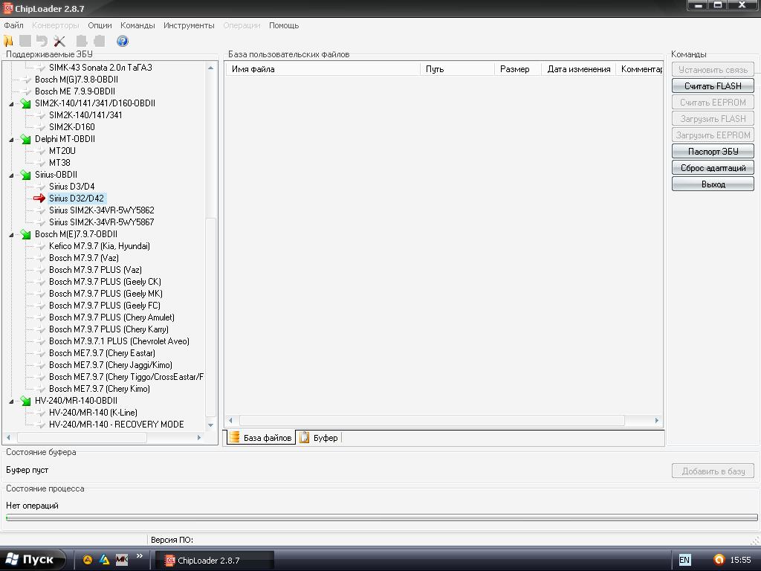The height and width of the screenshot is (571, 761).
Task: Click the open file folder toolbar icon
Action: (x=9, y=42)
